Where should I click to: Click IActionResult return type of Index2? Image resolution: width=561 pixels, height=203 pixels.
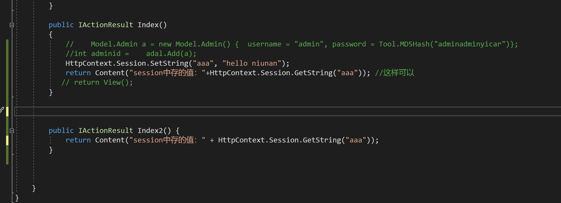pyautogui.click(x=106, y=131)
